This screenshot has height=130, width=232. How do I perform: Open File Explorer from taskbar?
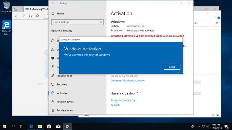coord(40,126)
